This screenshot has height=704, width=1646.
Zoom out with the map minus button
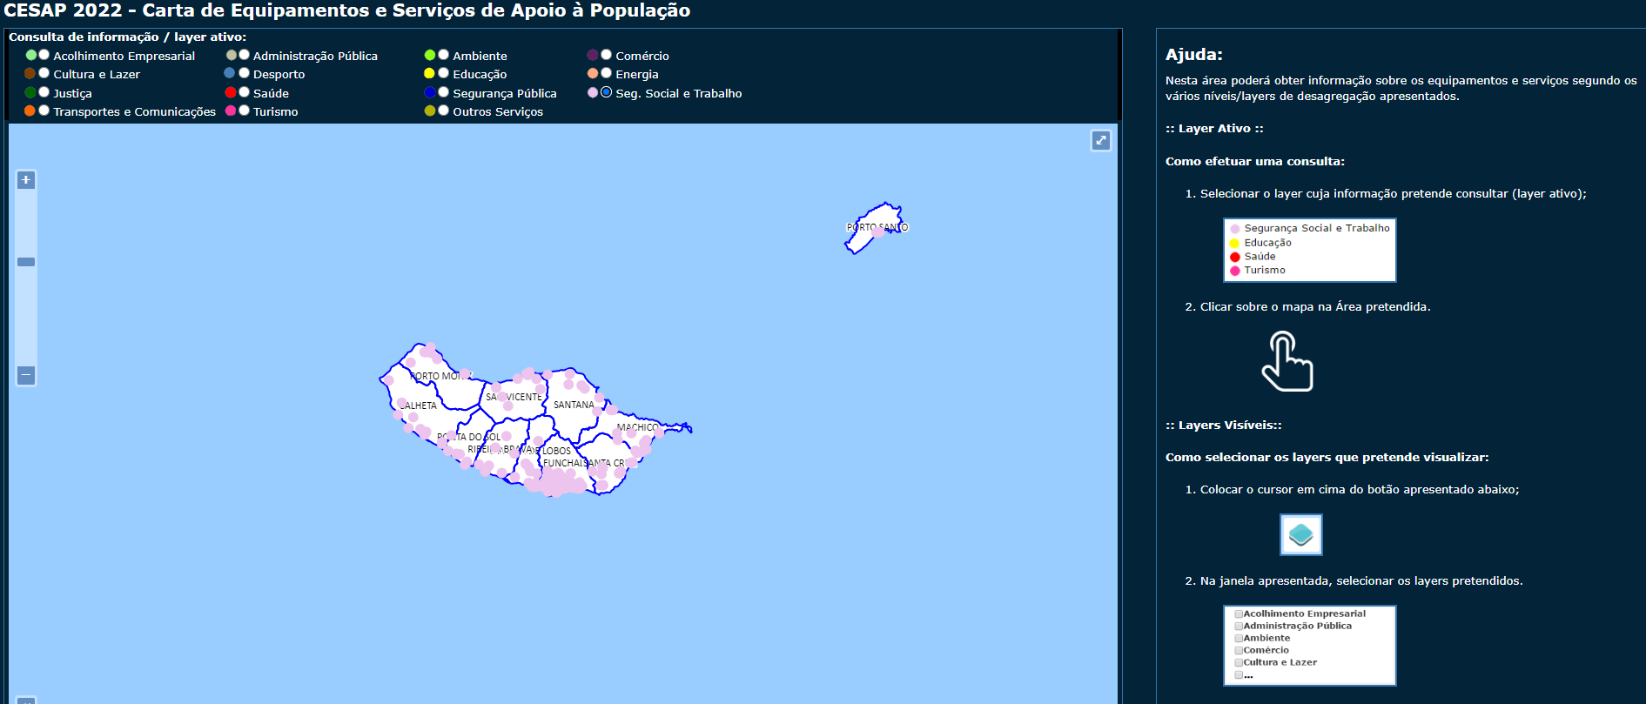tap(26, 375)
